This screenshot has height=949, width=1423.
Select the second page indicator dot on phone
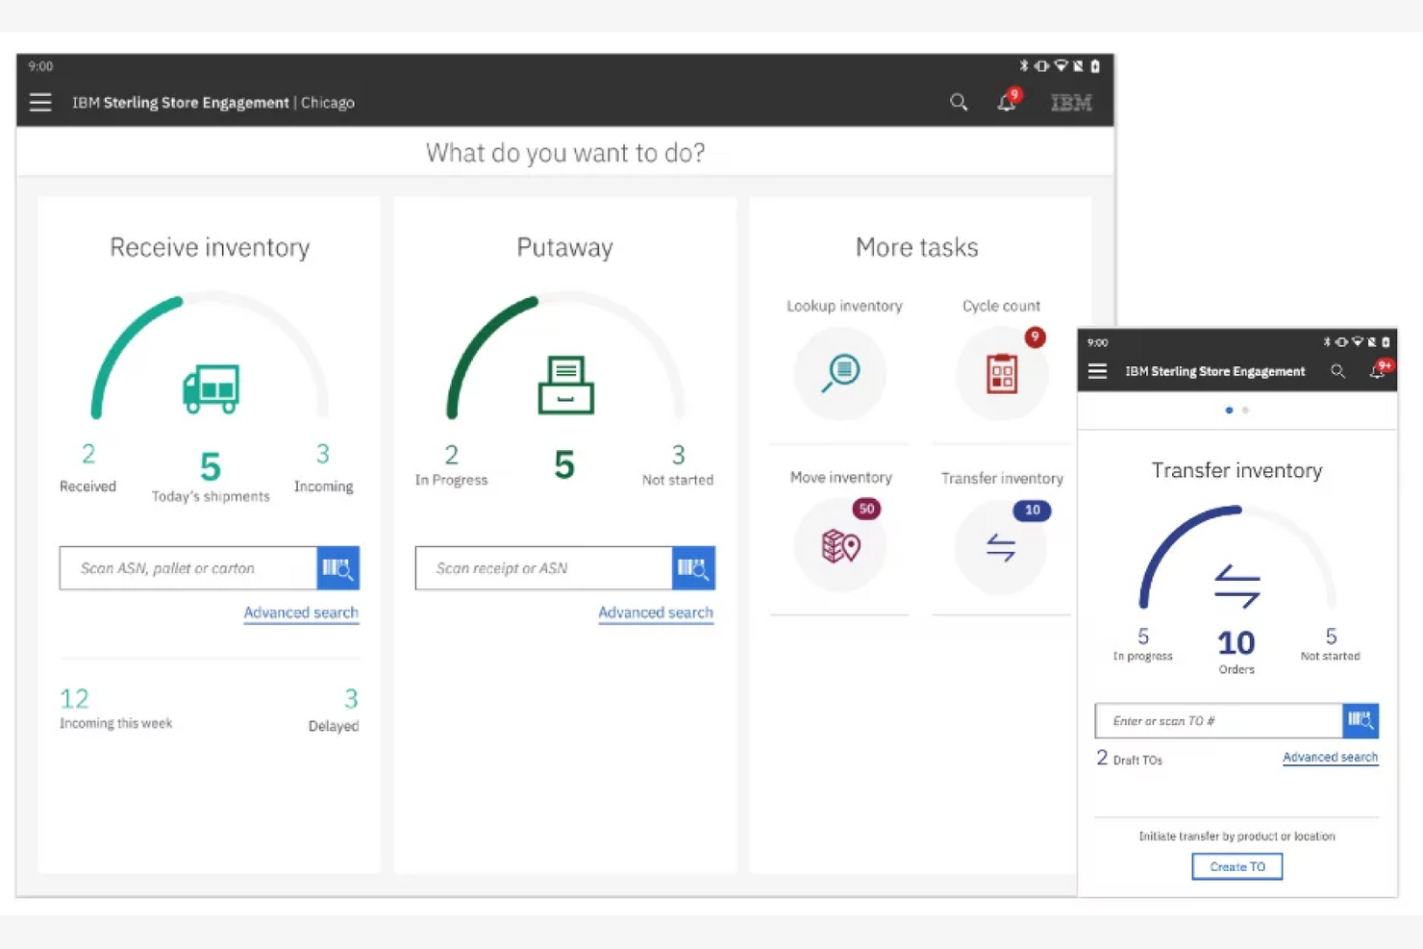1245,410
